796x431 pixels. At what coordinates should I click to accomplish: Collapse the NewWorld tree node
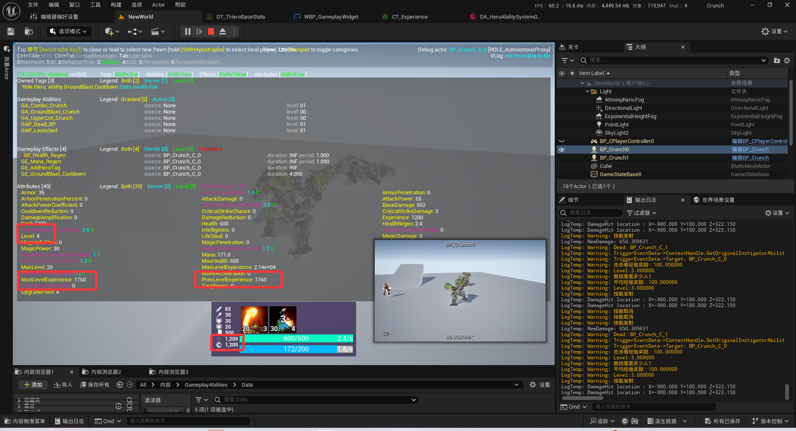pyautogui.click(x=582, y=83)
